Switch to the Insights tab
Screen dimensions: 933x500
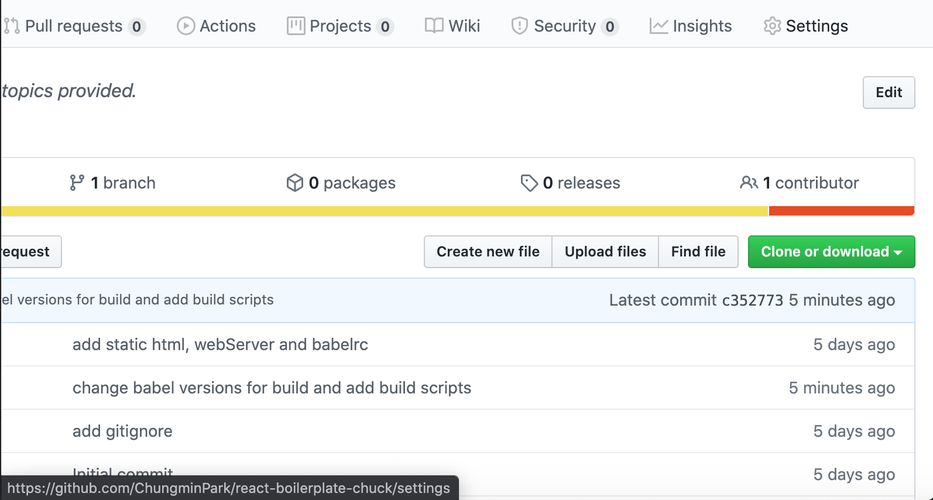point(702,26)
